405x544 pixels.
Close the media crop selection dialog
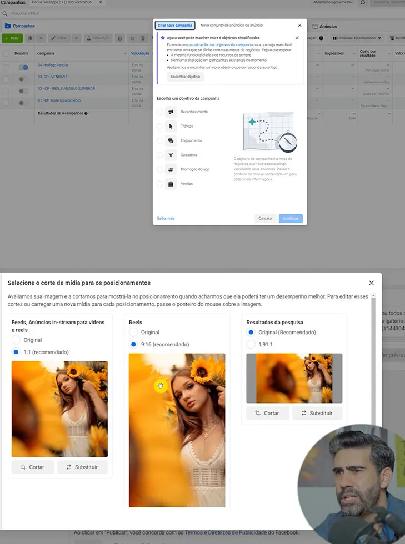[371, 283]
